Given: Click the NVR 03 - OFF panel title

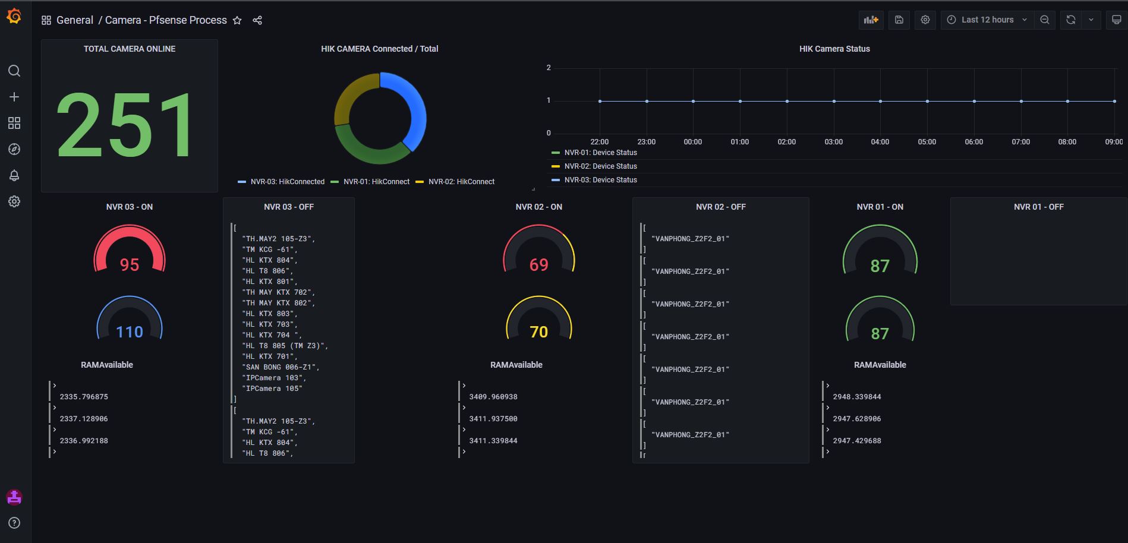Looking at the screenshot, I should click(288, 207).
